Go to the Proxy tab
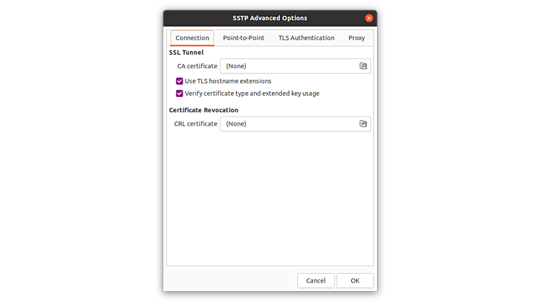The height and width of the screenshot is (304, 541). click(357, 38)
